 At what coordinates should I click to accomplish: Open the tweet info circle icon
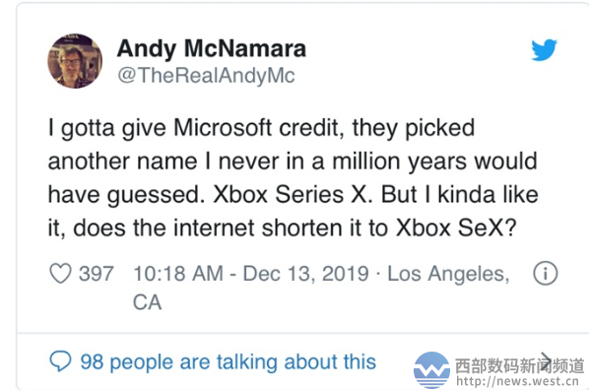pos(546,273)
